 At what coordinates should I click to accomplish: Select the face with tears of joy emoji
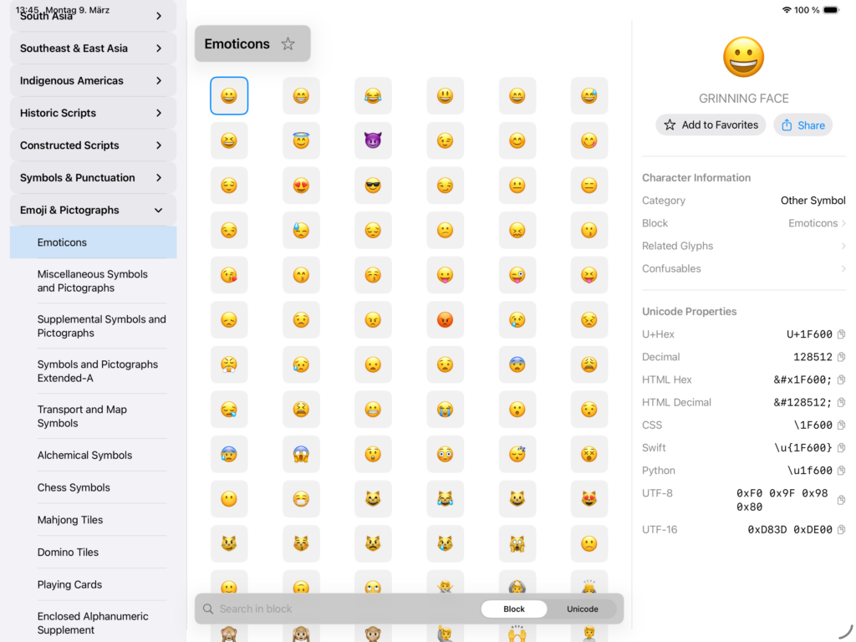[x=373, y=95]
